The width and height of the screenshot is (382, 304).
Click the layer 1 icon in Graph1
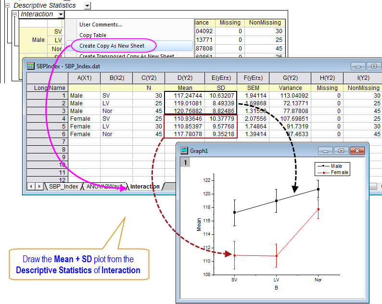(x=185, y=162)
